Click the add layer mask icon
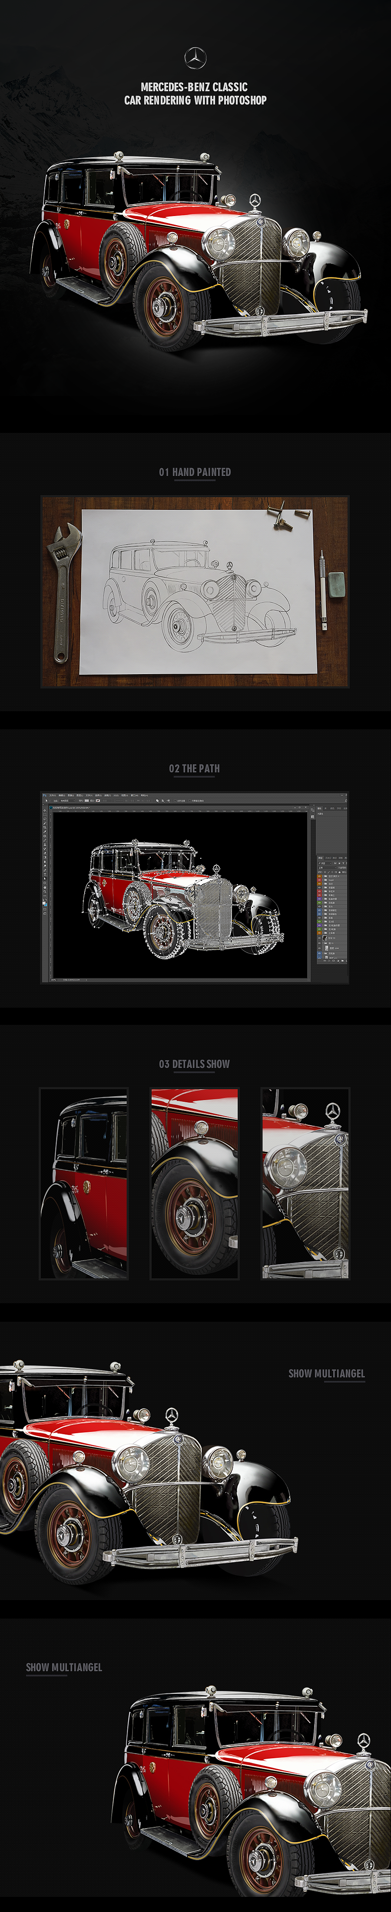The height and width of the screenshot is (1912, 391). point(334,961)
